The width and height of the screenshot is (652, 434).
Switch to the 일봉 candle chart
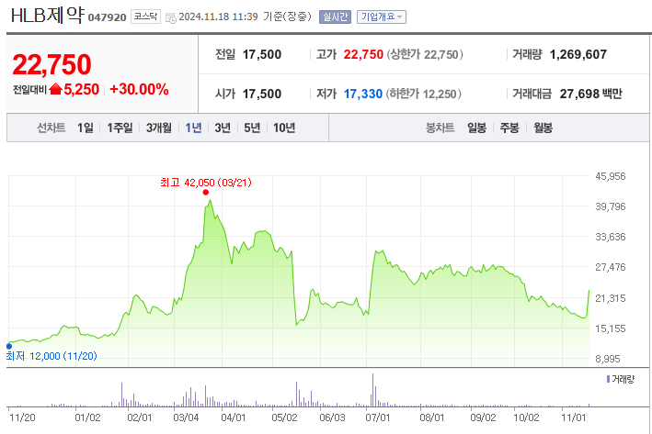point(476,128)
